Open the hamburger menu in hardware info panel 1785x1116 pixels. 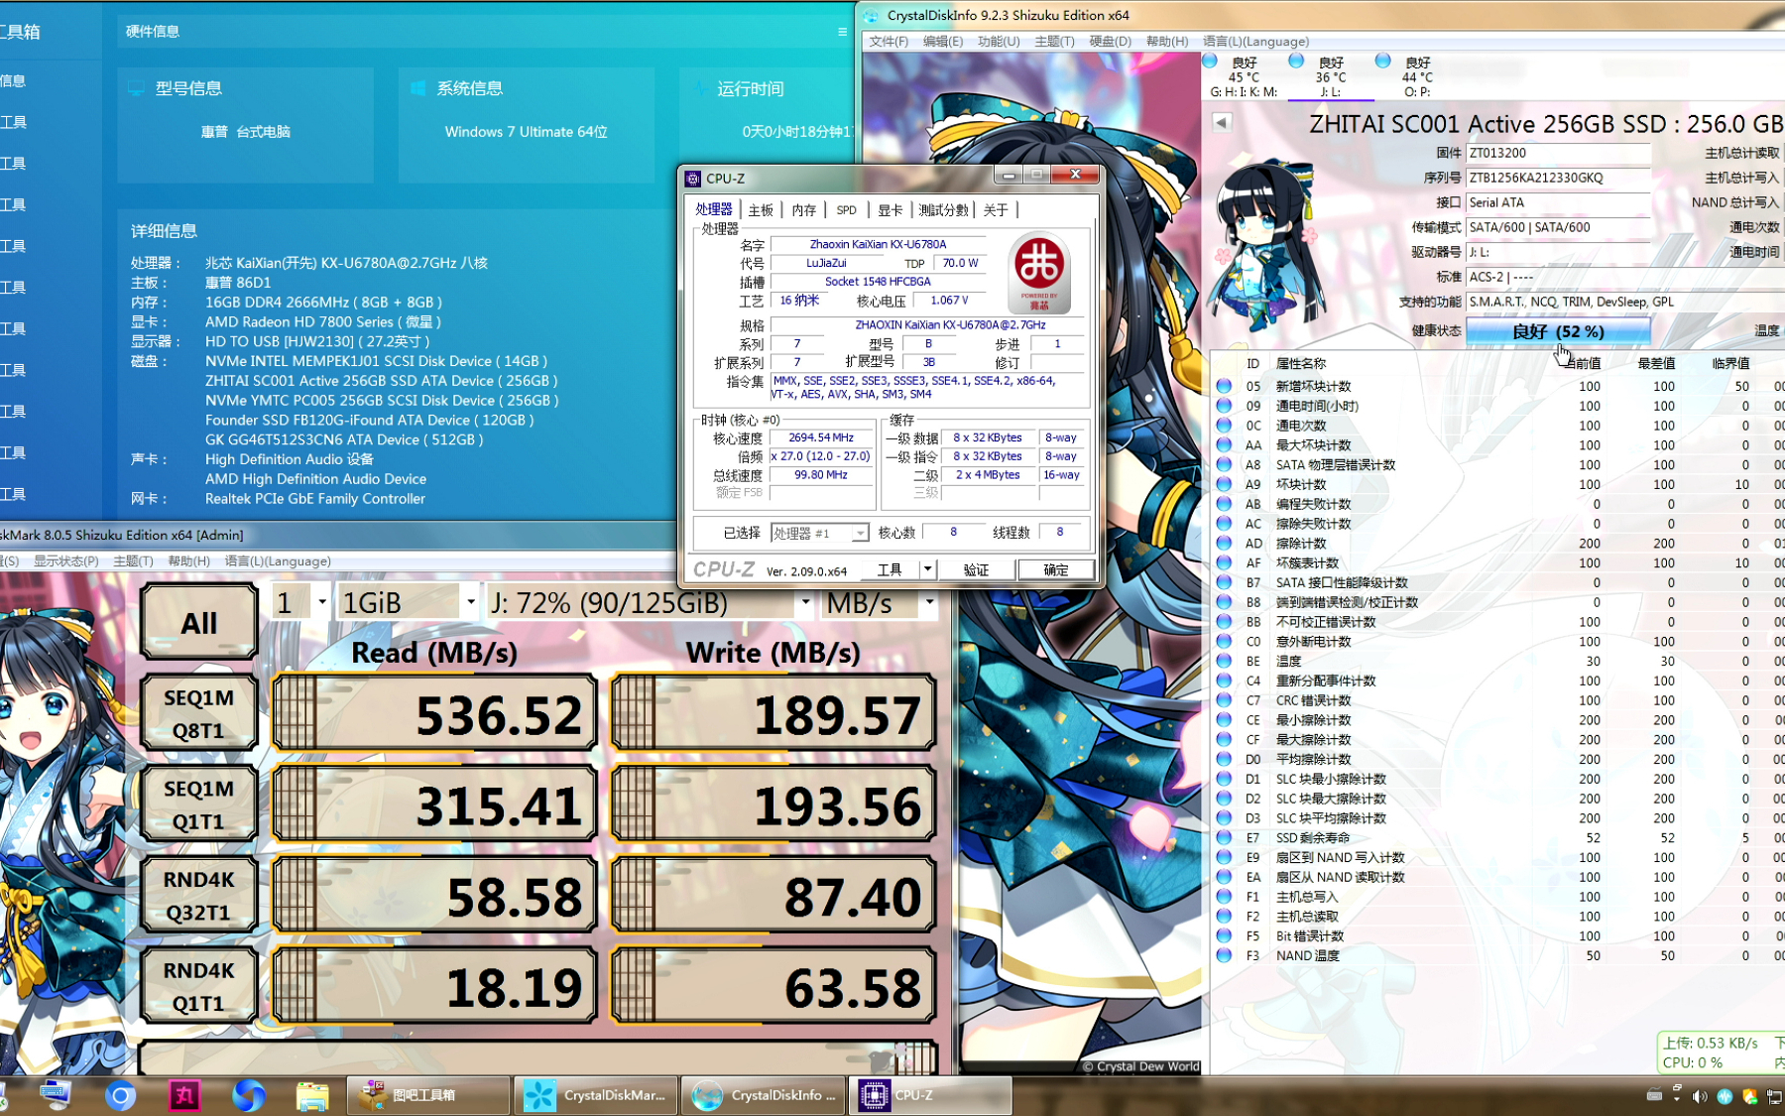point(842,32)
